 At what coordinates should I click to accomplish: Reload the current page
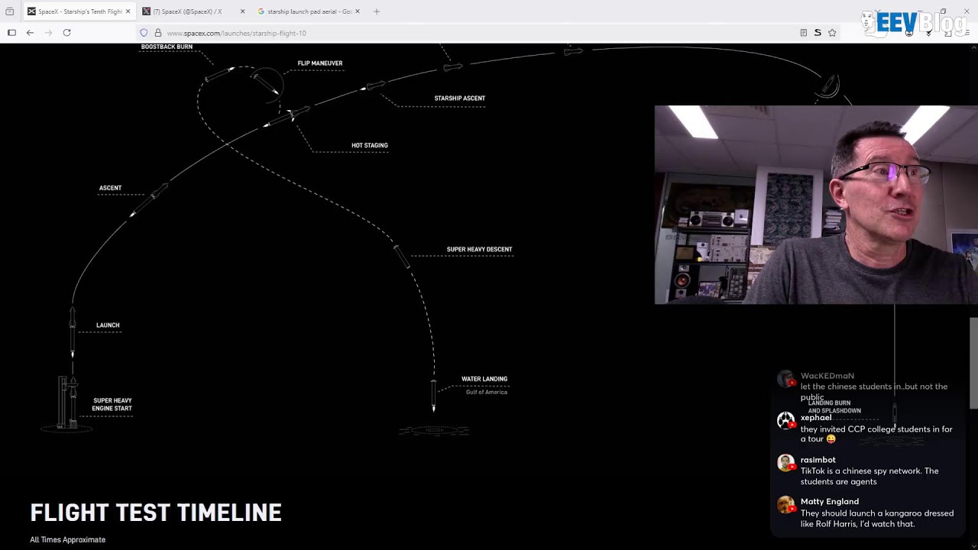(x=66, y=33)
